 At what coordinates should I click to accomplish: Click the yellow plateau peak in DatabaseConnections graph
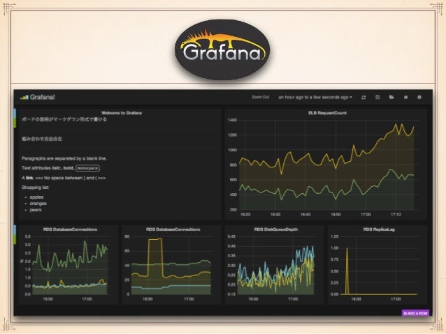pos(155,239)
